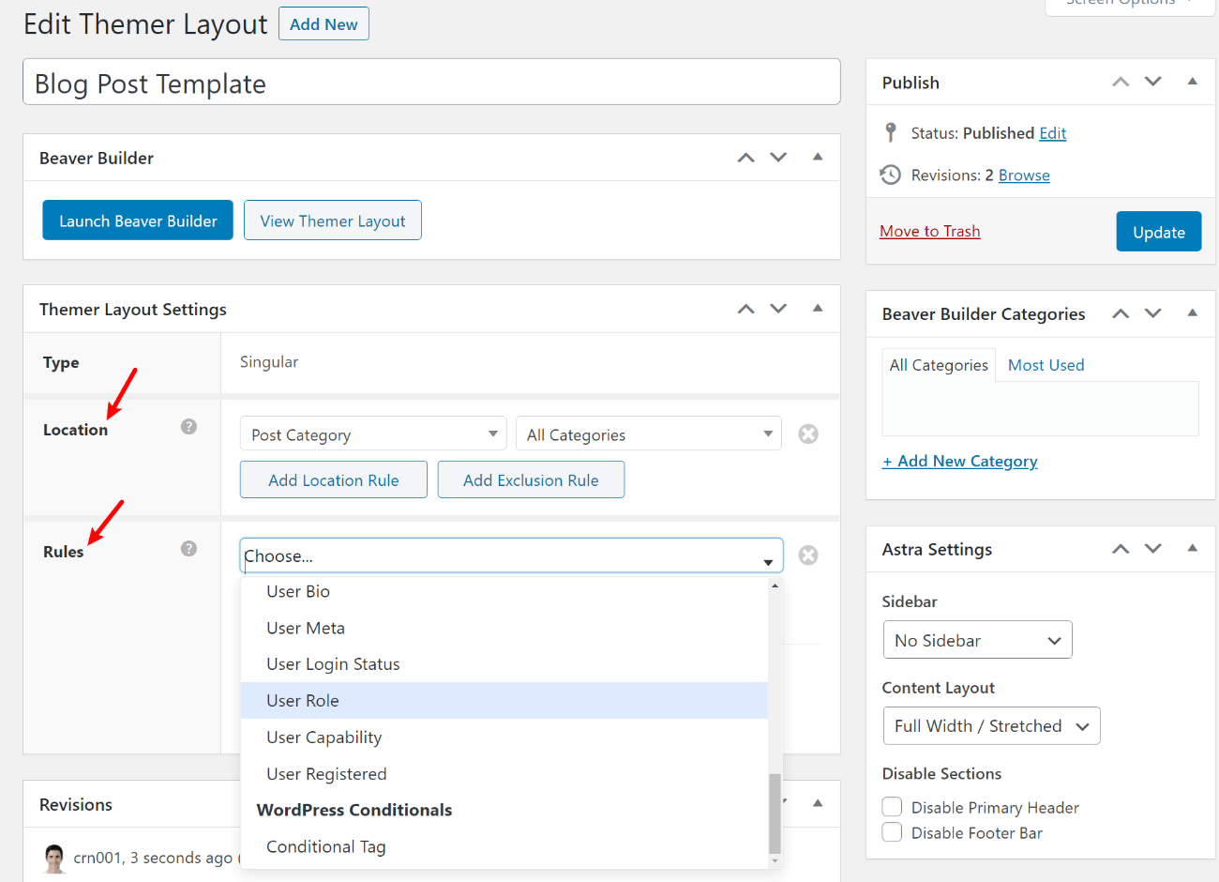Select the Conditional Tag option
Viewport: 1219px width, 882px height.
[504, 846]
